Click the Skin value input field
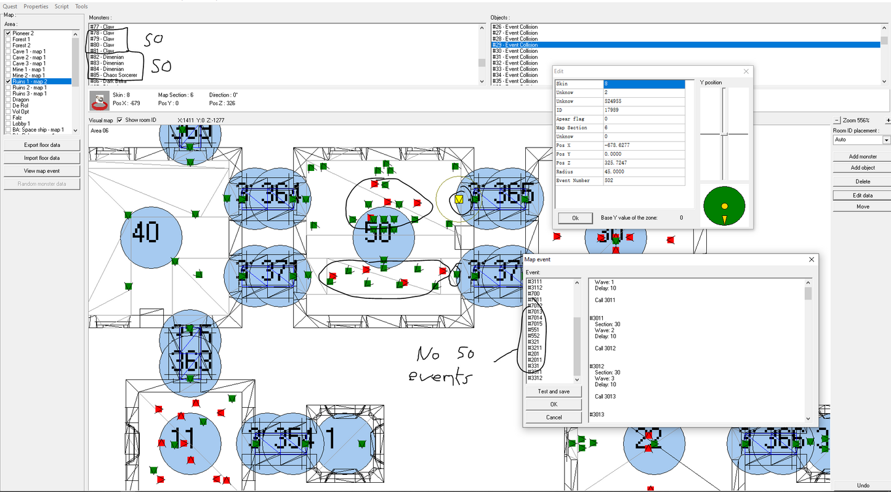Screen dimensions: 891x492 [x=644, y=84]
